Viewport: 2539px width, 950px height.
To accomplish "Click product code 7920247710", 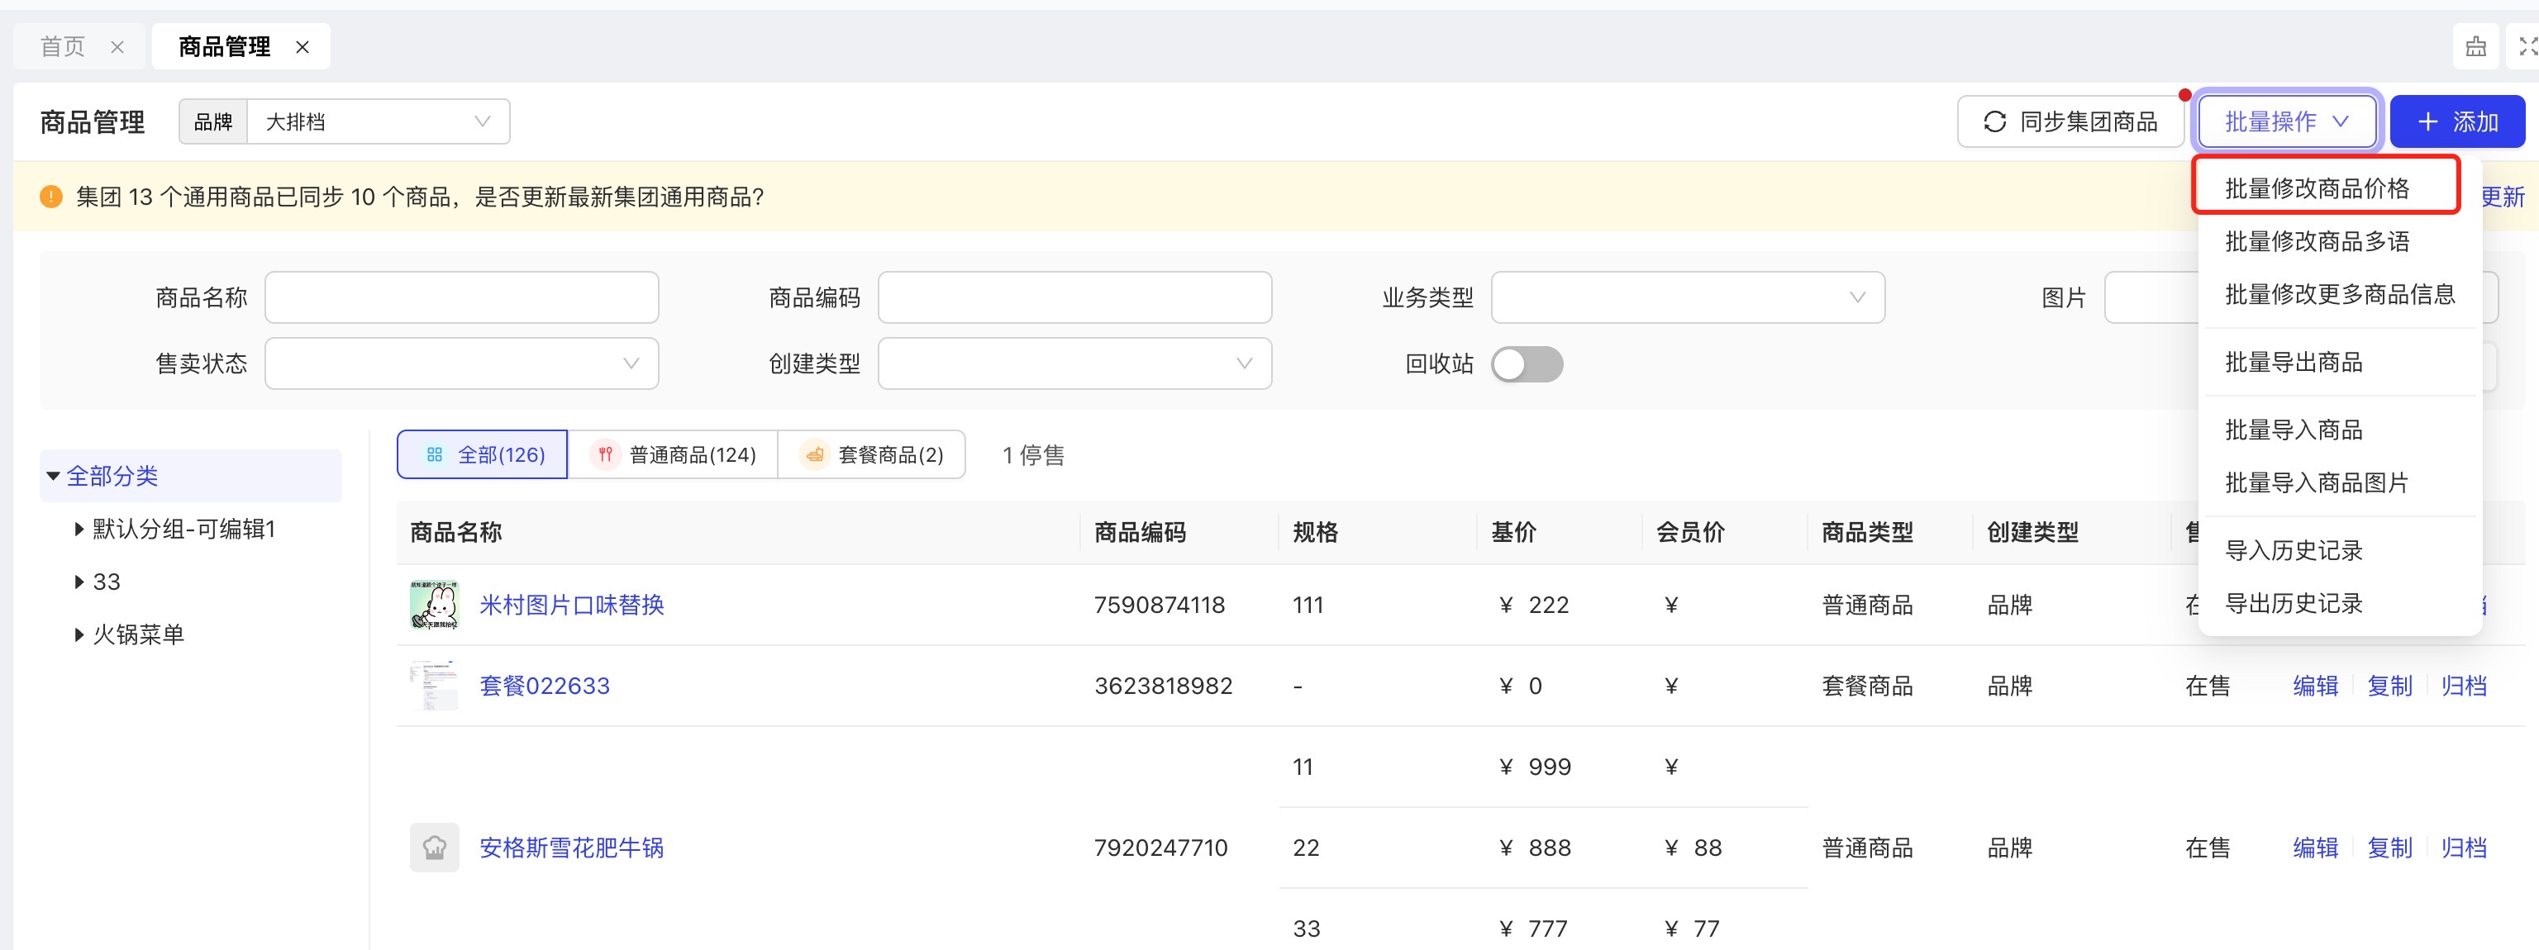I will click(1161, 848).
